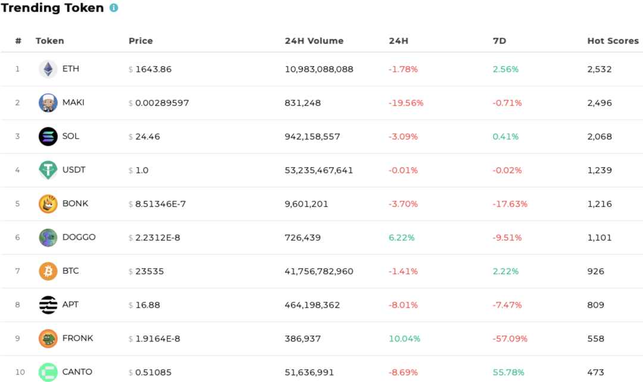This screenshot has width=643, height=382.
Task: Click MAKI hot score 2,496
Action: pos(599,103)
